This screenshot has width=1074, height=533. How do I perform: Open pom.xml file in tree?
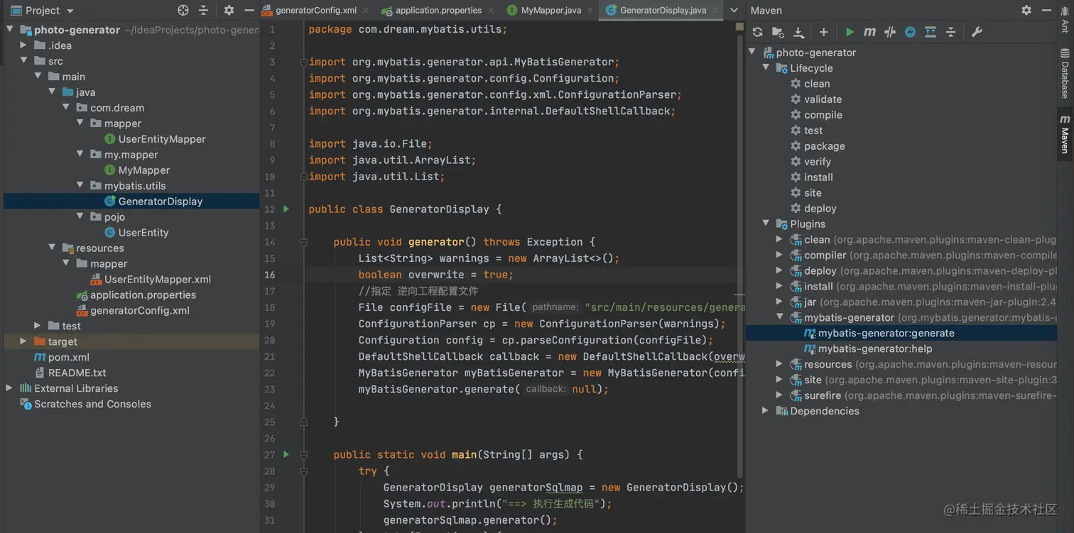click(69, 357)
